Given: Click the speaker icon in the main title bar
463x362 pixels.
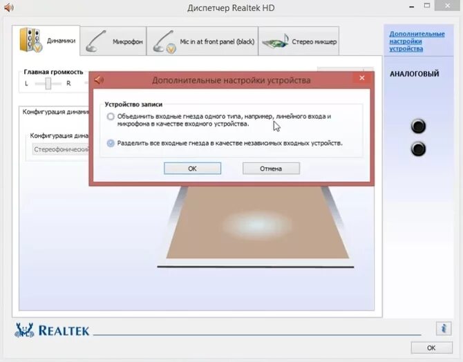Looking at the screenshot, I should [9, 8].
